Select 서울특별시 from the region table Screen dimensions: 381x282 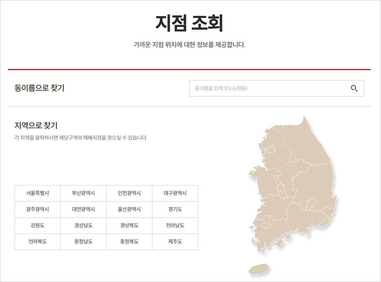click(x=37, y=193)
